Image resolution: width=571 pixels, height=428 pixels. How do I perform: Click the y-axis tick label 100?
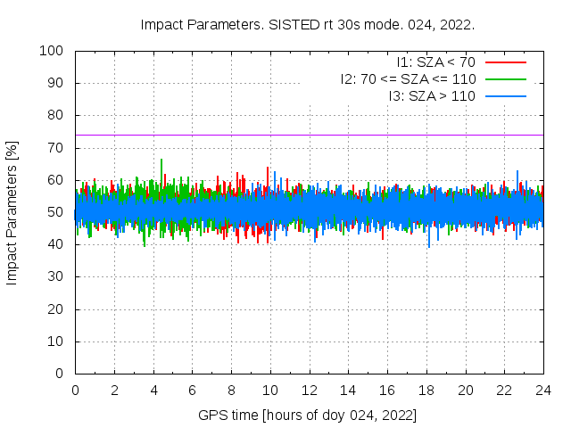51,51
